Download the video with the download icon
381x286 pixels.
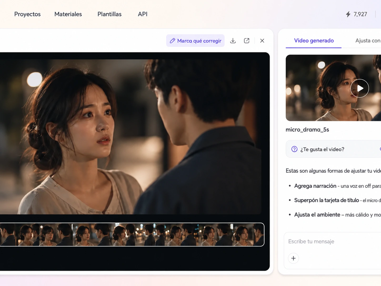point(233,41)
